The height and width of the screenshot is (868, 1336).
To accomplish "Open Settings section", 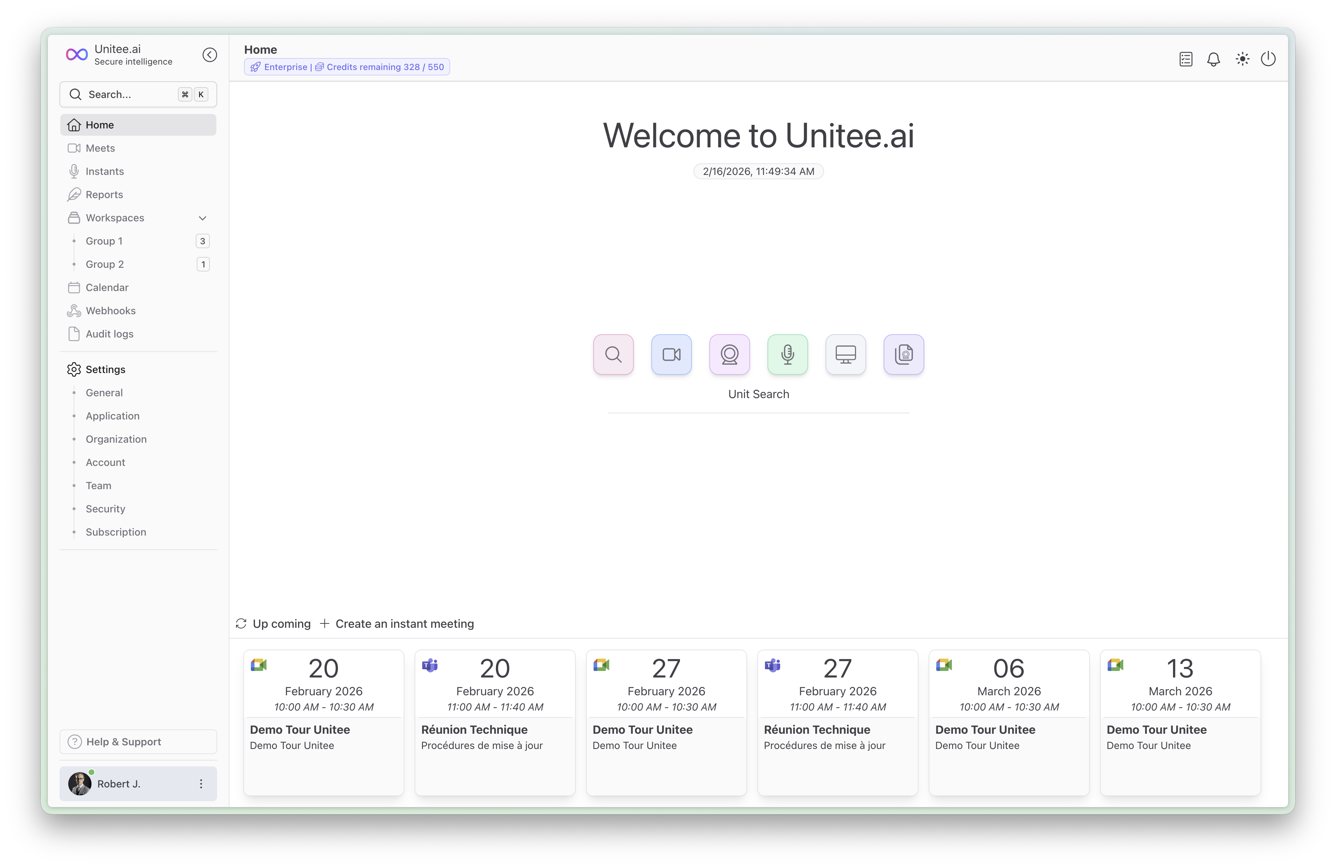I will [138, 370].
